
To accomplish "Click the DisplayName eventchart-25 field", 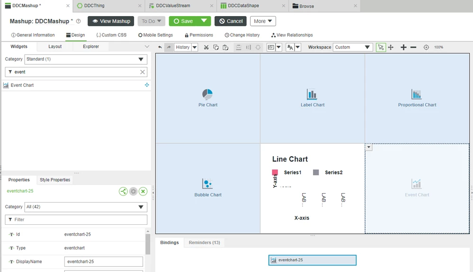I will [104, 262].
